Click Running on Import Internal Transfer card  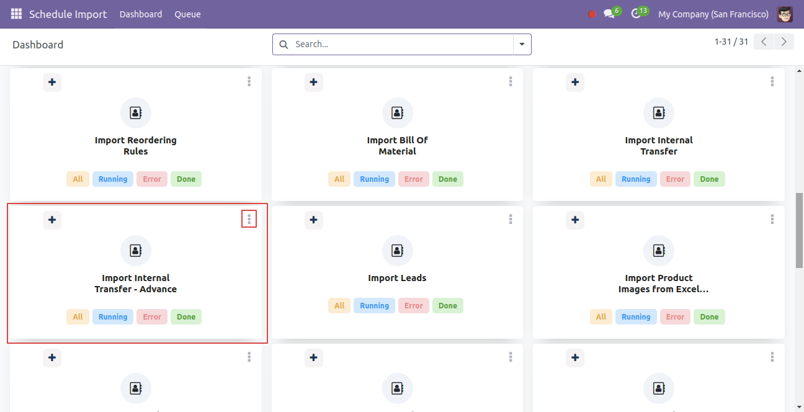636,179
